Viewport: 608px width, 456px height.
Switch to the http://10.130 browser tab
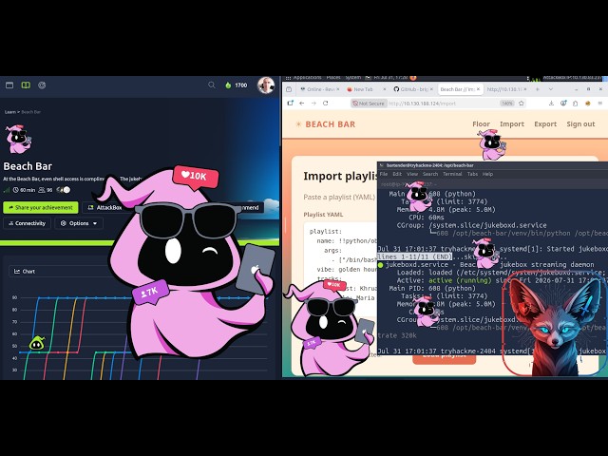point(504,89)
